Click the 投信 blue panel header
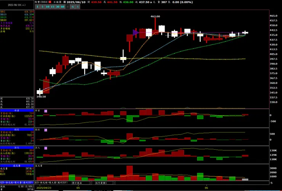 17,129
